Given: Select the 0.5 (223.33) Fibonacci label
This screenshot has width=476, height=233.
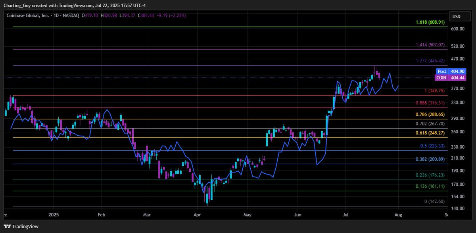Looking at the screenshot, I should (432, 146).
